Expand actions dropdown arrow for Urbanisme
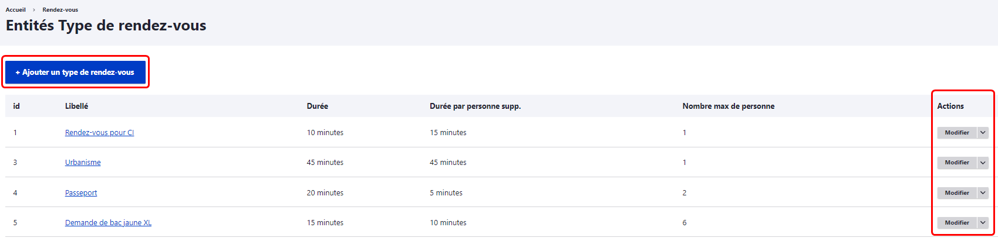This screenshot has height=241, width=998. pos(983,163)
